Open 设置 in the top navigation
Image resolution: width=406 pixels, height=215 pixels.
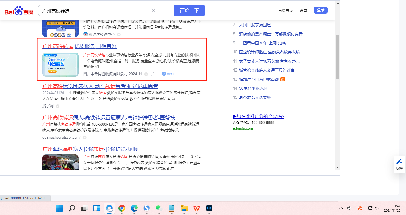303,10
